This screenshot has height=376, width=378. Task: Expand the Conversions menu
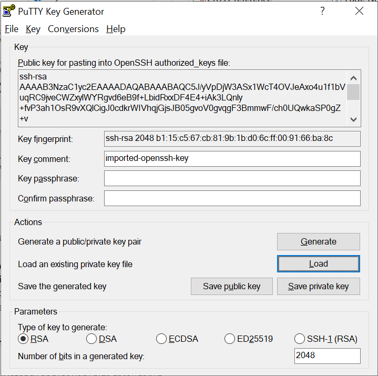pyautogui.click(x=73, y=29)
